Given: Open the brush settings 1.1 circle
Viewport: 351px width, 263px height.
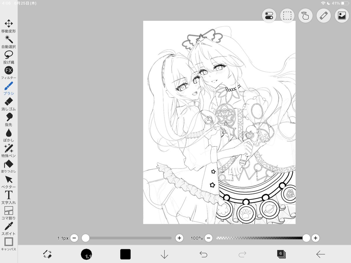Looking at the screenshot, I should tap(86, 254).
